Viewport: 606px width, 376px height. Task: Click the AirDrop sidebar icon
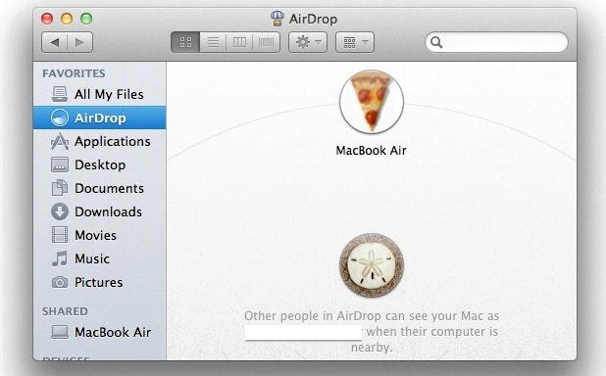click(x=60, y=117)
